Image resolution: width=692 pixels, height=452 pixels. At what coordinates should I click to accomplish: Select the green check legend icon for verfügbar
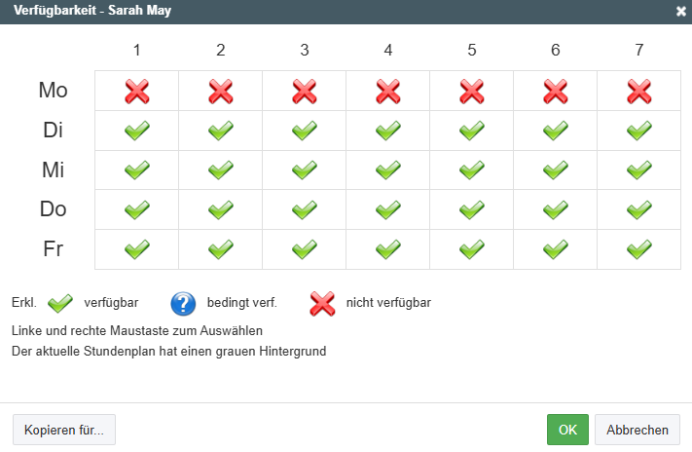point(60,303)
